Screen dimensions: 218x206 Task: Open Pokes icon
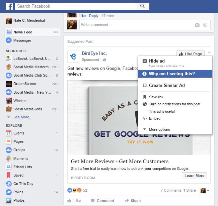(x=9, y=192)
